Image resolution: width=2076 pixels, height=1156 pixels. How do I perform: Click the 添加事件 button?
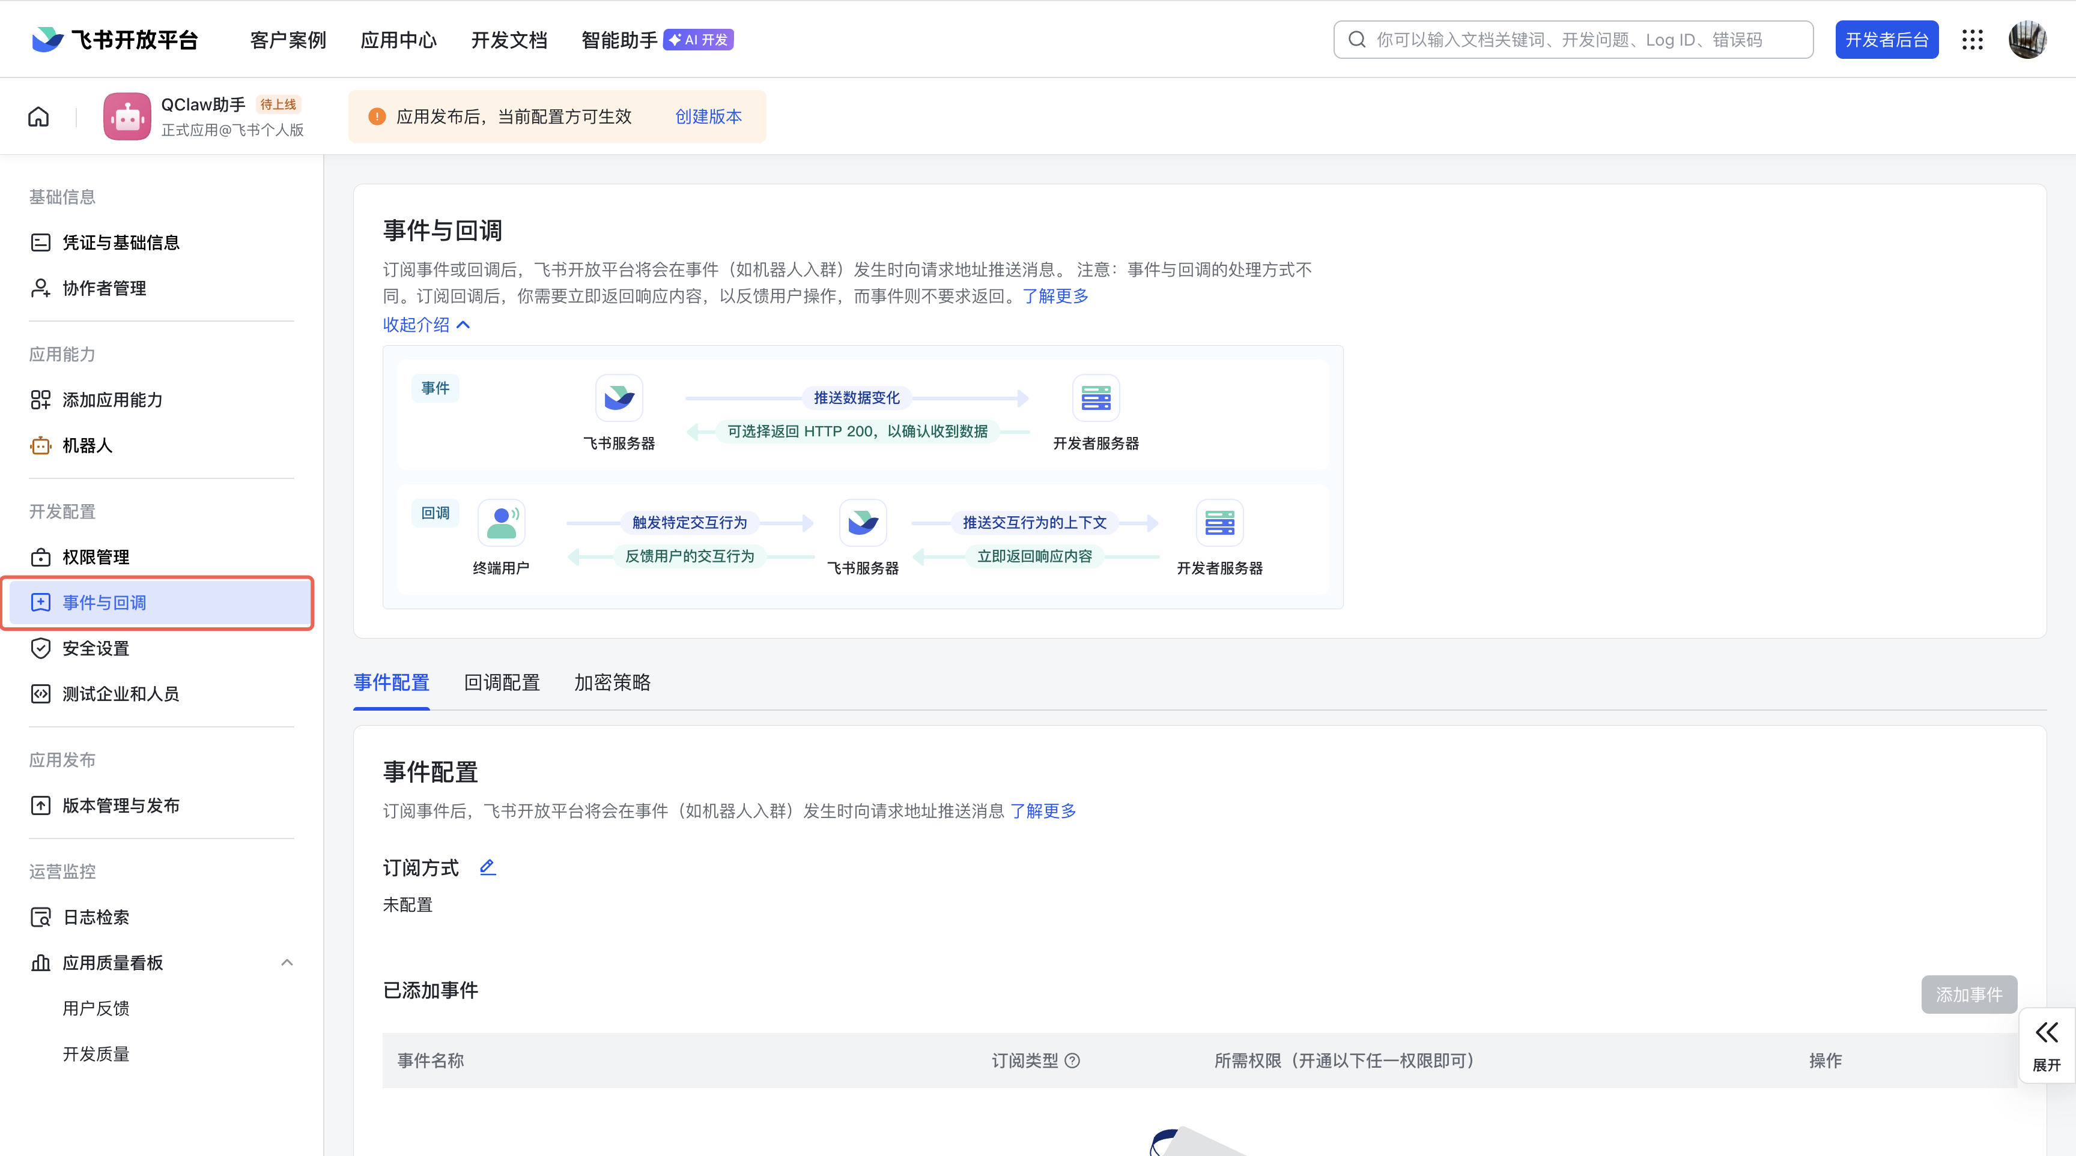click(1969, 994)
